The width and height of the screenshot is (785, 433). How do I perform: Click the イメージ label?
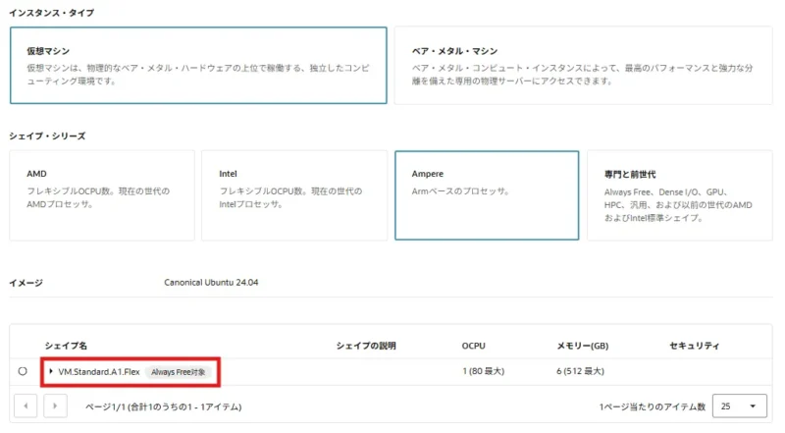(x=26, y=283)
